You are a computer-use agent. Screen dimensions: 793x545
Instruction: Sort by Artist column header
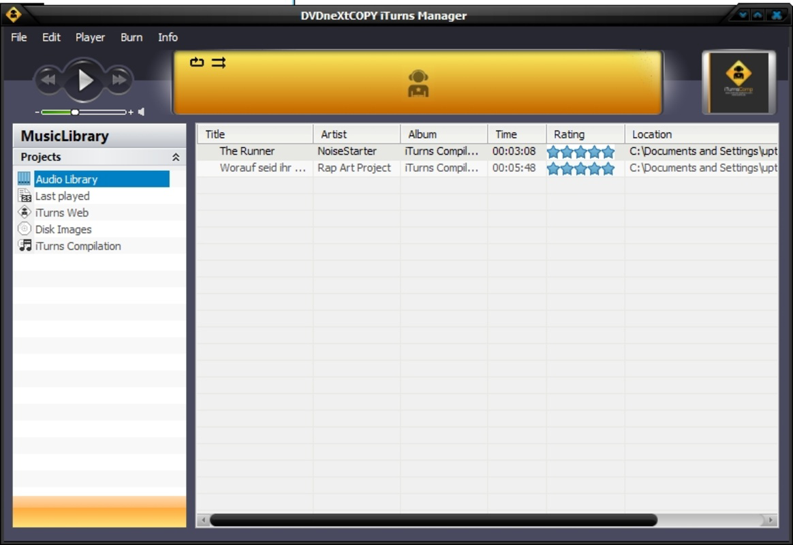pos(357,134)
